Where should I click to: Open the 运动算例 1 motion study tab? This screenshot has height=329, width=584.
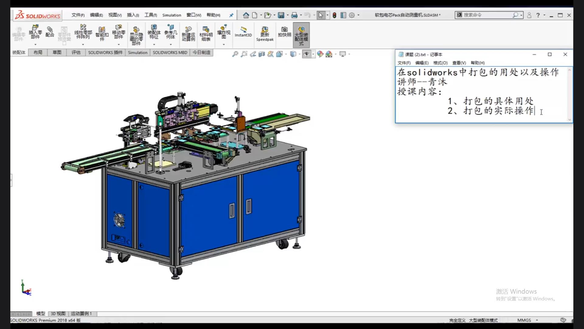pyautogui.click(x=81, y=313)
